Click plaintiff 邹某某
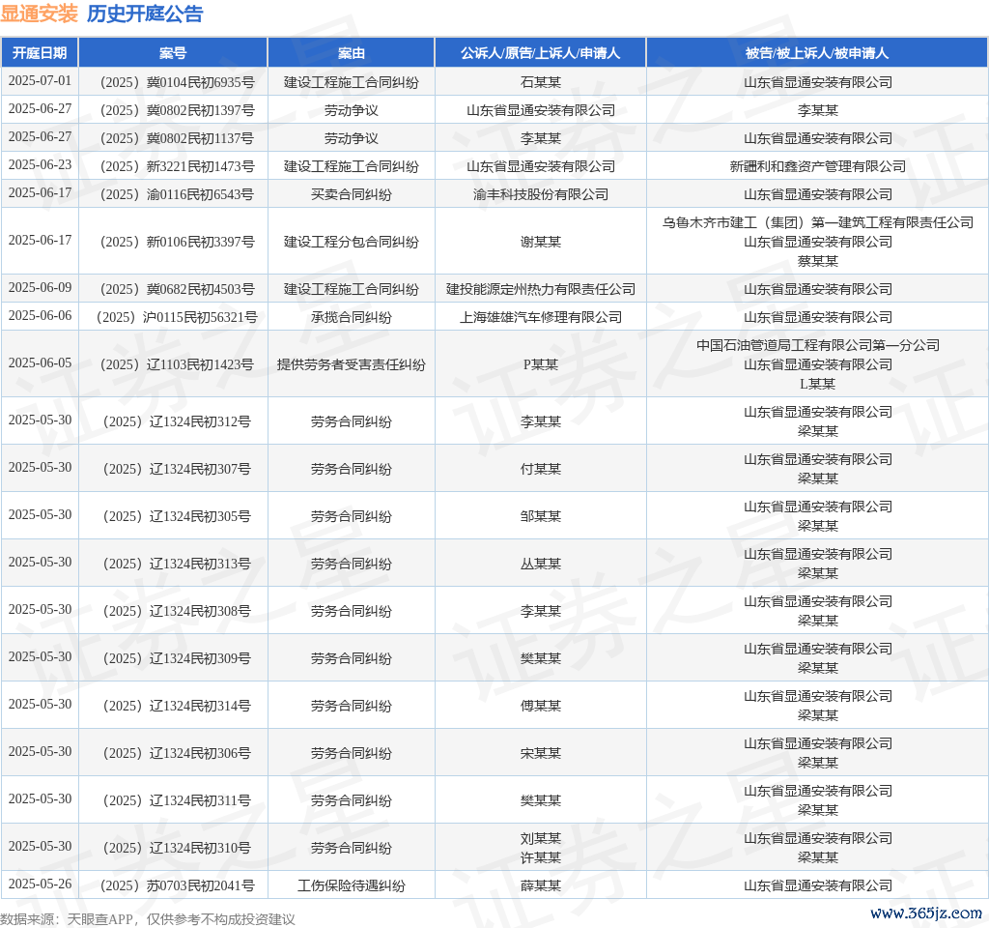The image size is (989, 928). click(541, 516)
